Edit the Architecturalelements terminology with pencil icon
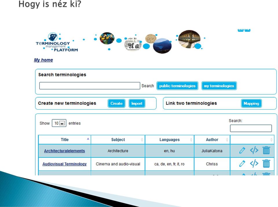This screenshot has width=278, height=207. 242,150
